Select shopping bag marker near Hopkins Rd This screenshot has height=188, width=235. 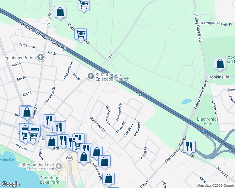click(x=220, y=64)
